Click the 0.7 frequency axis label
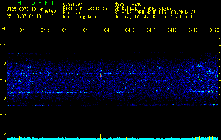The width and height of the screenshot is (221, 140). (x=3, y=116)
